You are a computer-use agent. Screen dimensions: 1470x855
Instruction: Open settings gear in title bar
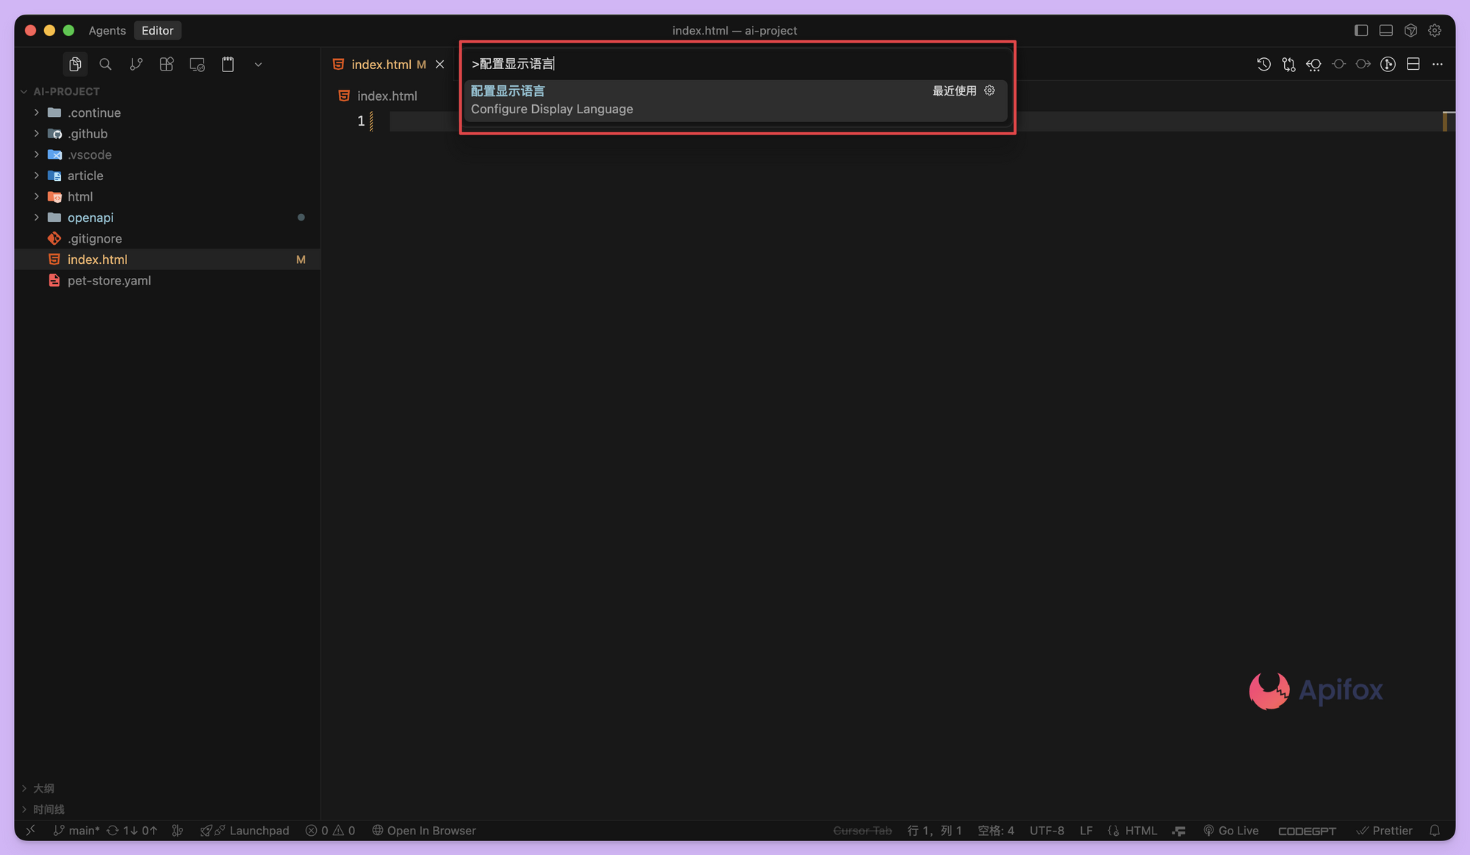pyautogui.click(x=1434, y=30)
